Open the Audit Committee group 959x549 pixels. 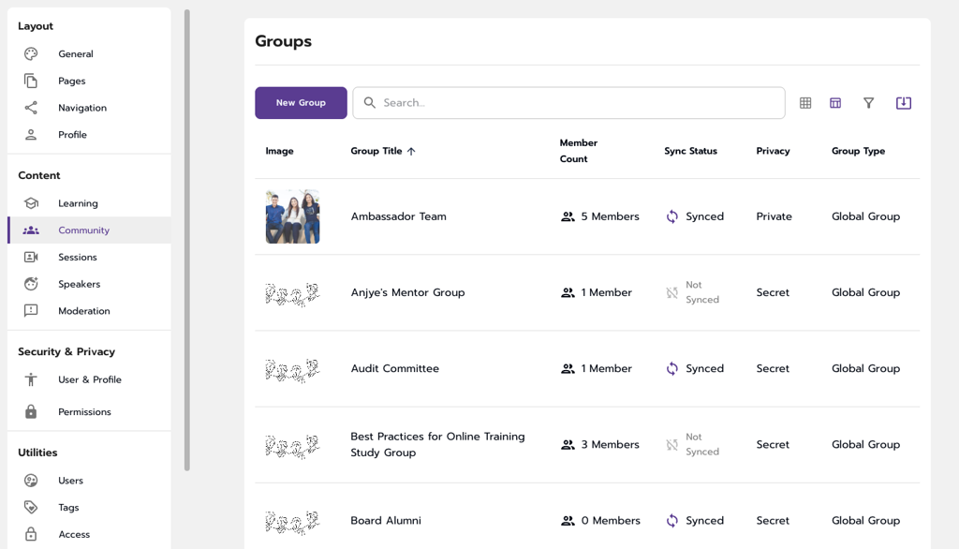pyautogui.click(x=394, y=368)
